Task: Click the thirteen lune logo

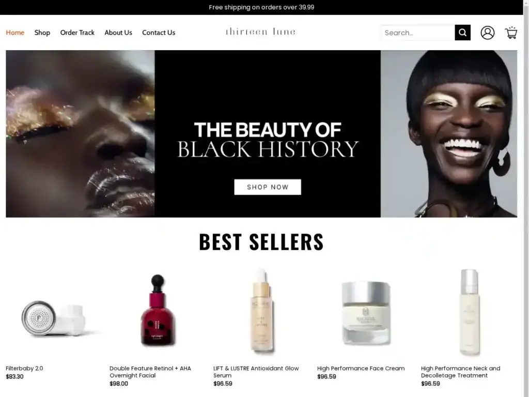Action: pyautogui.click(x=260, y=32)
